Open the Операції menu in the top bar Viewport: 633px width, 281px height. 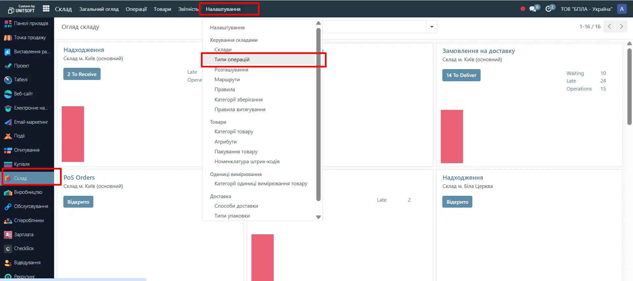coord(136,9)
